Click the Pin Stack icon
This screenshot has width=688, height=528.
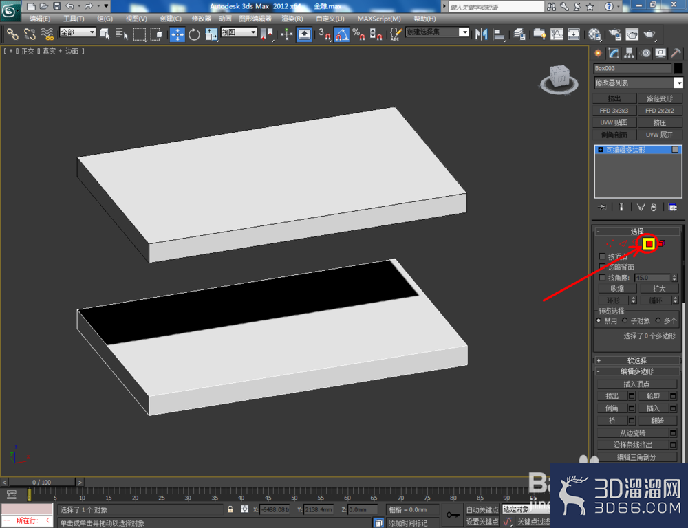pyautogui.click(x=603, y=207)
